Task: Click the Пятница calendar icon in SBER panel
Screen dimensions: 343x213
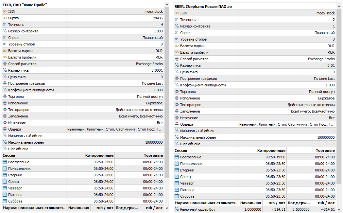Action: point(177,190)
